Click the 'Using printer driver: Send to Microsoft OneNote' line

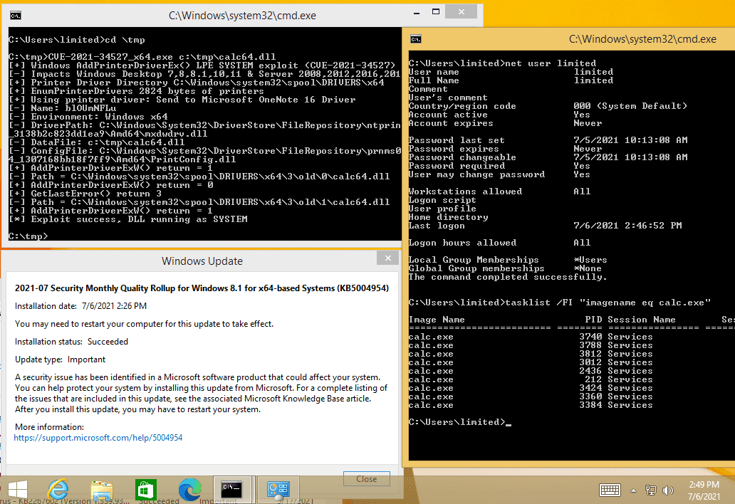pos(182,100)
